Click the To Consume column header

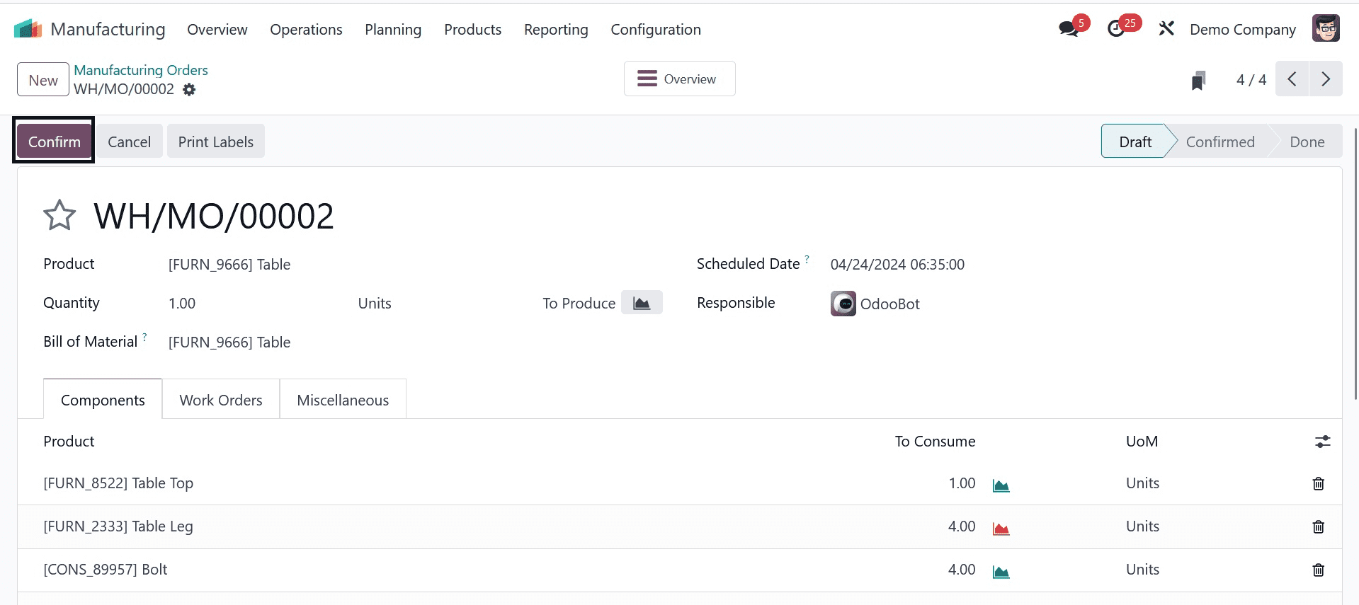tap(935, 442)
